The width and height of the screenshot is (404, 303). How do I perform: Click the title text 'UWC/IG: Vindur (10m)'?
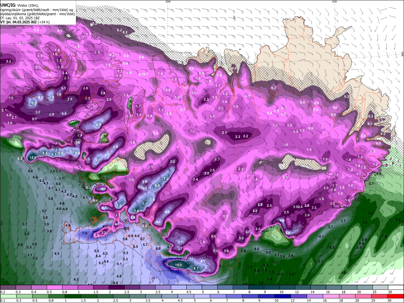[x=20, y=5]
